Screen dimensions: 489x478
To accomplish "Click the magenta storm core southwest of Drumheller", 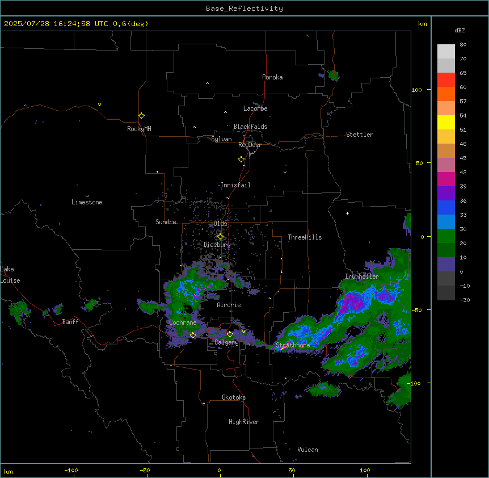I will [354, 303].
